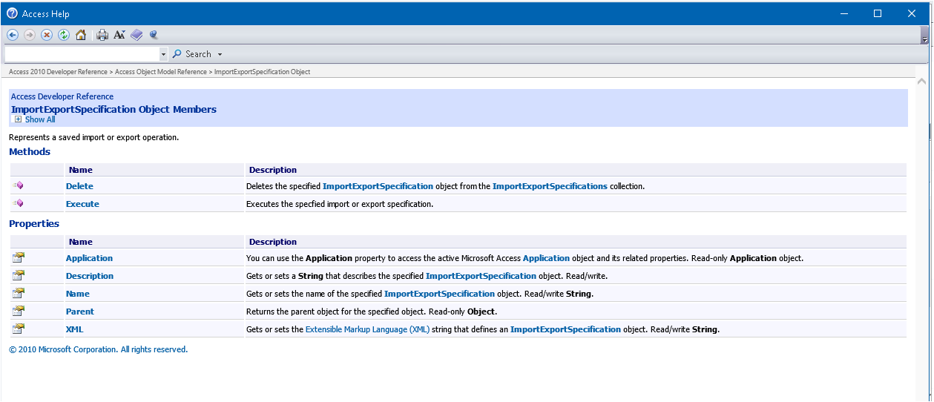Open Access Object Model Reference breadcrumb
Screen dimensions: 934x402
pyautogui.click(x=160, y=72)
